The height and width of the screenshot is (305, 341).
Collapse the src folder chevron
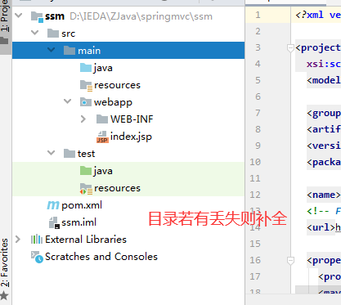(x=35, y=33)
